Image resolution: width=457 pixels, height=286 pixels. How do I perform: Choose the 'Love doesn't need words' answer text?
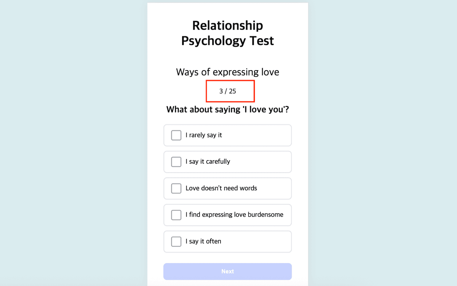pyautogui.click(x=221, y=188)
